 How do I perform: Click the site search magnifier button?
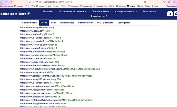coord(170,14)
